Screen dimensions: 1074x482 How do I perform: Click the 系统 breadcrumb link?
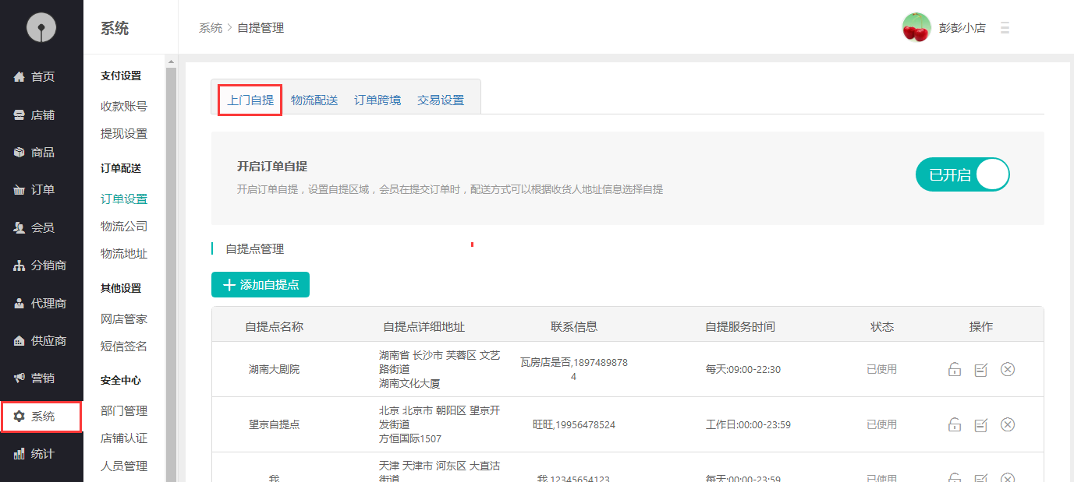210,28
